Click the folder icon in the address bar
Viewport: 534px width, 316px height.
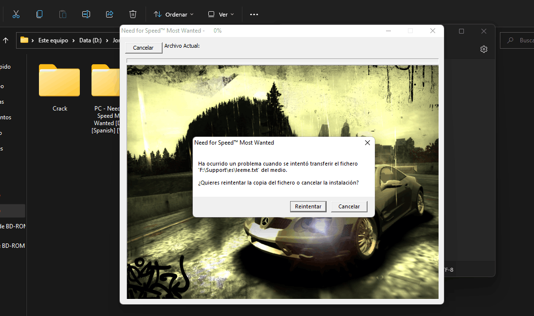coord(24,40)
